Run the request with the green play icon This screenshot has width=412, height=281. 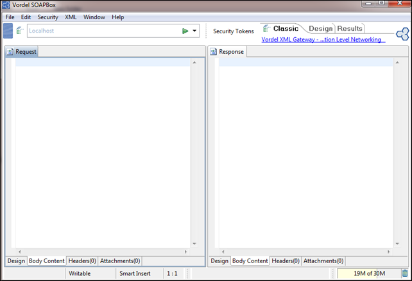pyautogui.click(x=185, y=31)
